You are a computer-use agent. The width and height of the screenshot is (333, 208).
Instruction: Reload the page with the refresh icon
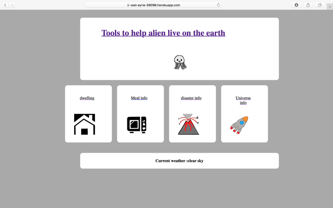tap(219, 5)
